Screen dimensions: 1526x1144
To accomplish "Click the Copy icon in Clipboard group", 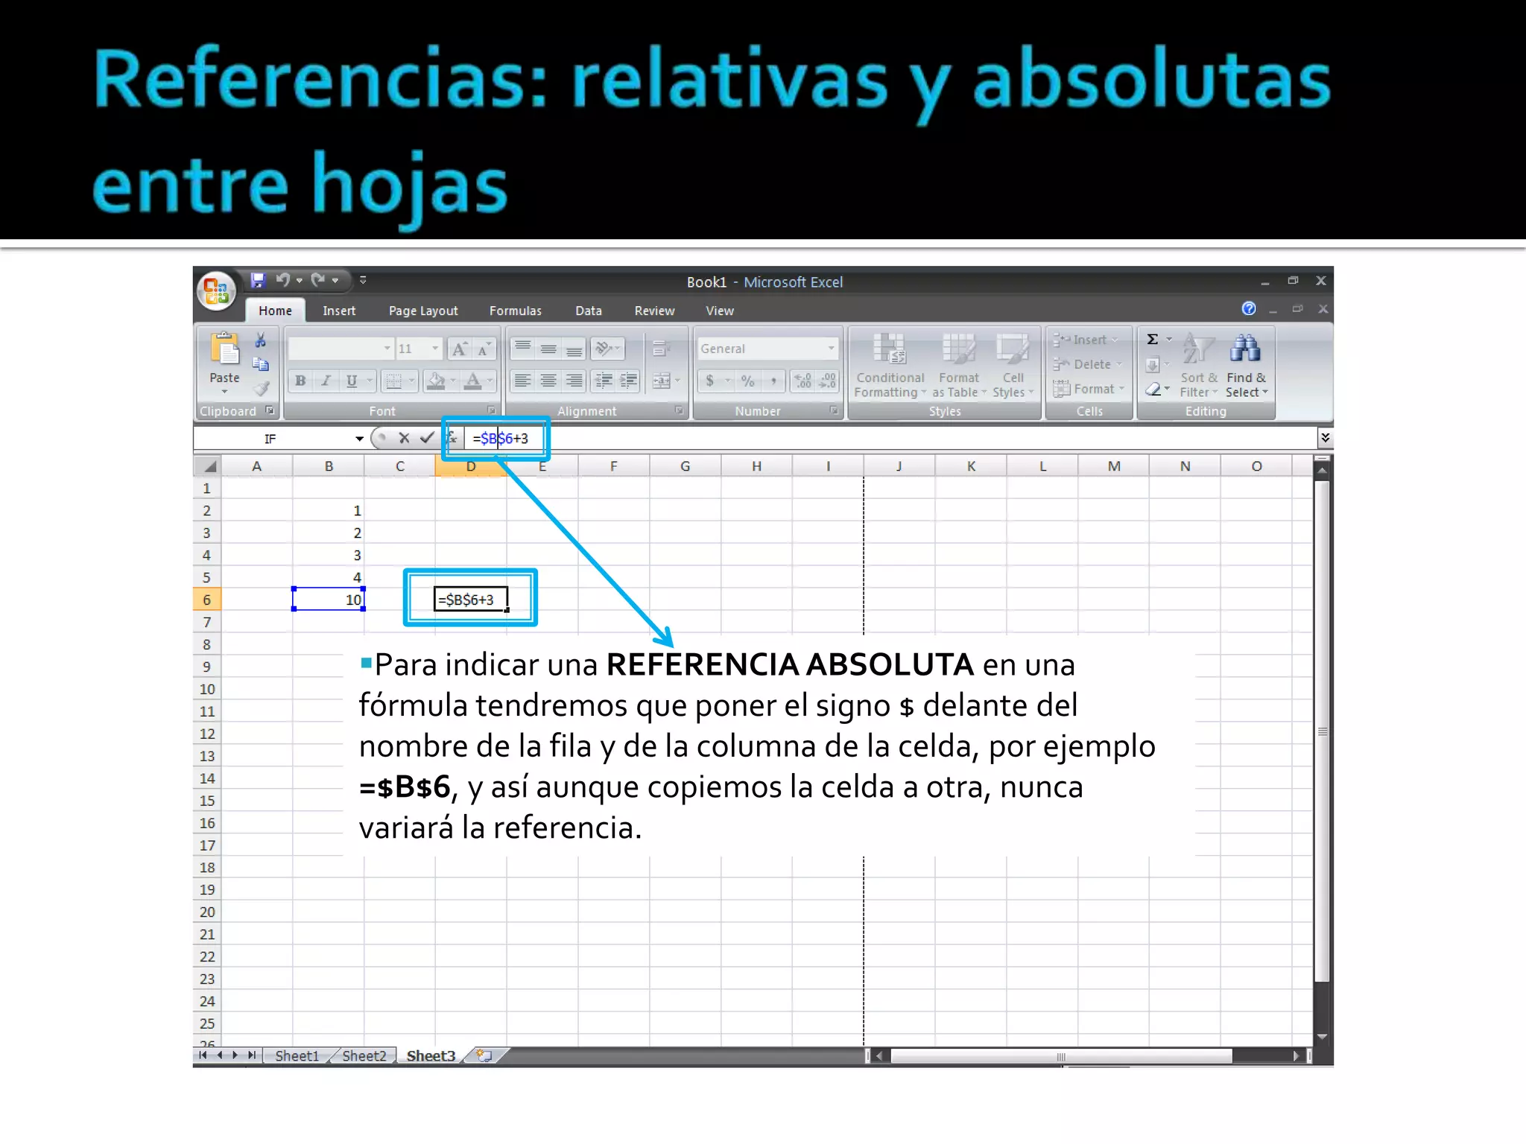I will tap(261, 364).
